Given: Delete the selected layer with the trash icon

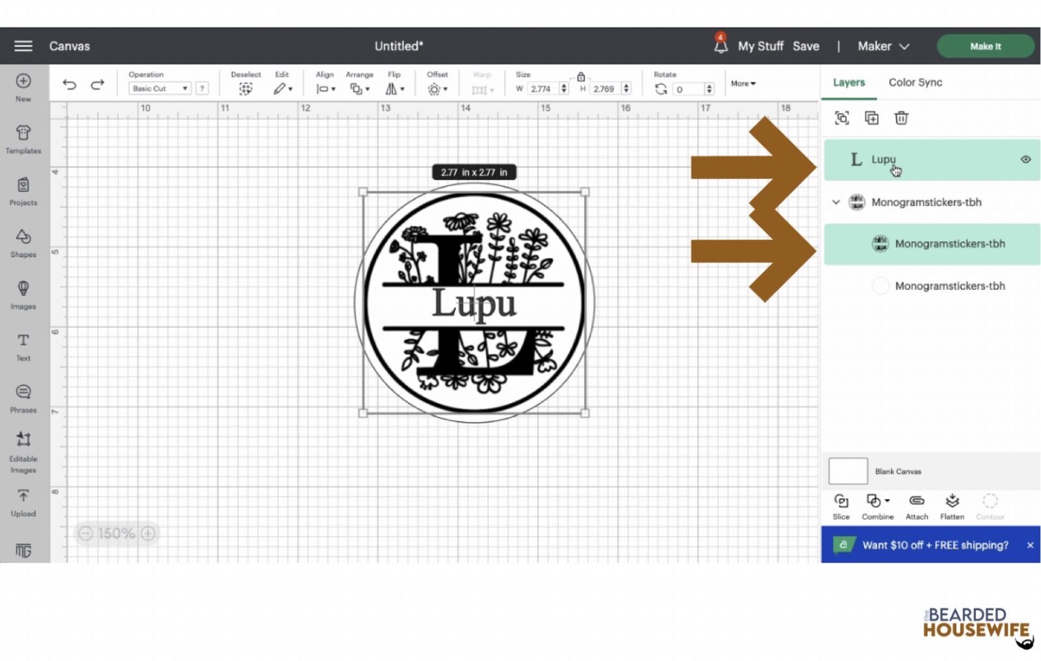Looking at the screenshot, I should [x=901, y=118].
